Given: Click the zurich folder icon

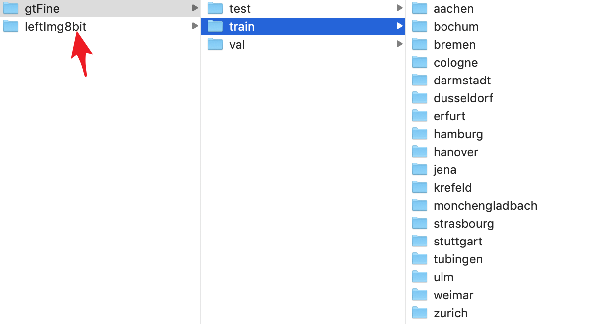Looking at the screenshot, I should 420,312.
